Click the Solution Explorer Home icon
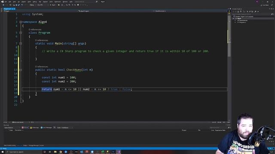Screen dimensions: 275x154 pos(238,12)
